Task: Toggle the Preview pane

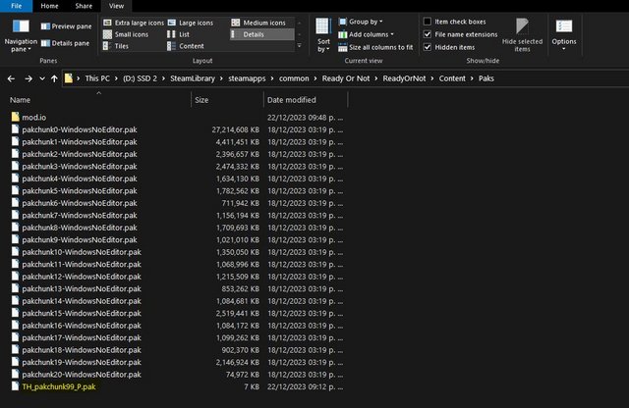Action: click(66, 26)
